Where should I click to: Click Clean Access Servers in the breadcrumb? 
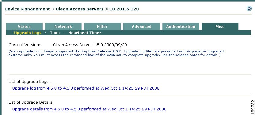pyautogui.click(x=80, y=9)
